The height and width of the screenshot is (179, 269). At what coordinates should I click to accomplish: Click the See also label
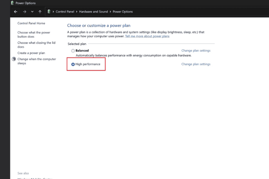tap(23, 173)
